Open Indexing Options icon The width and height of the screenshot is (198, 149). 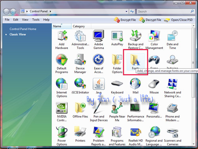pos(172,60)
